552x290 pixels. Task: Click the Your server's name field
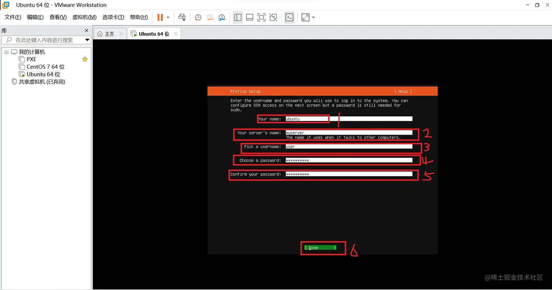[x=349, y=133]
